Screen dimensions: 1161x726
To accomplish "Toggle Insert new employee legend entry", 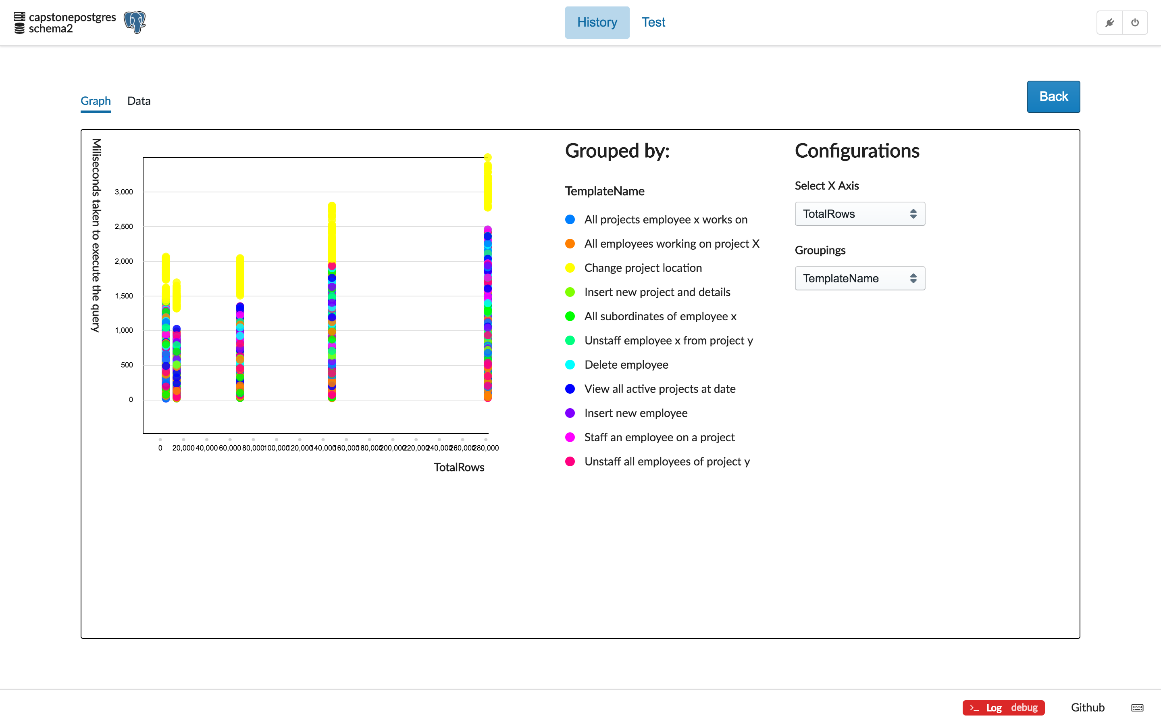I will (x=635, y=413).
